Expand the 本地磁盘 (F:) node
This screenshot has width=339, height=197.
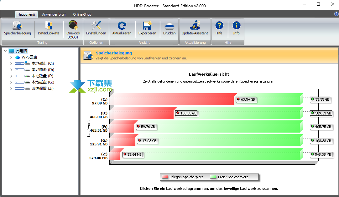pos(11,76)
